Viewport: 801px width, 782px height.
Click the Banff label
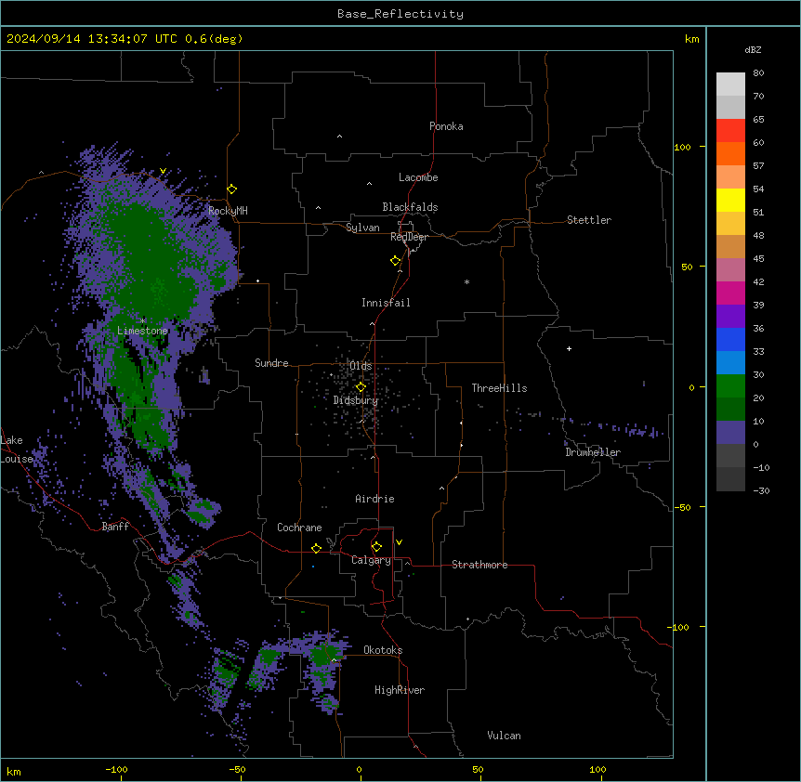pyautogui.click(x=115, y=527)
